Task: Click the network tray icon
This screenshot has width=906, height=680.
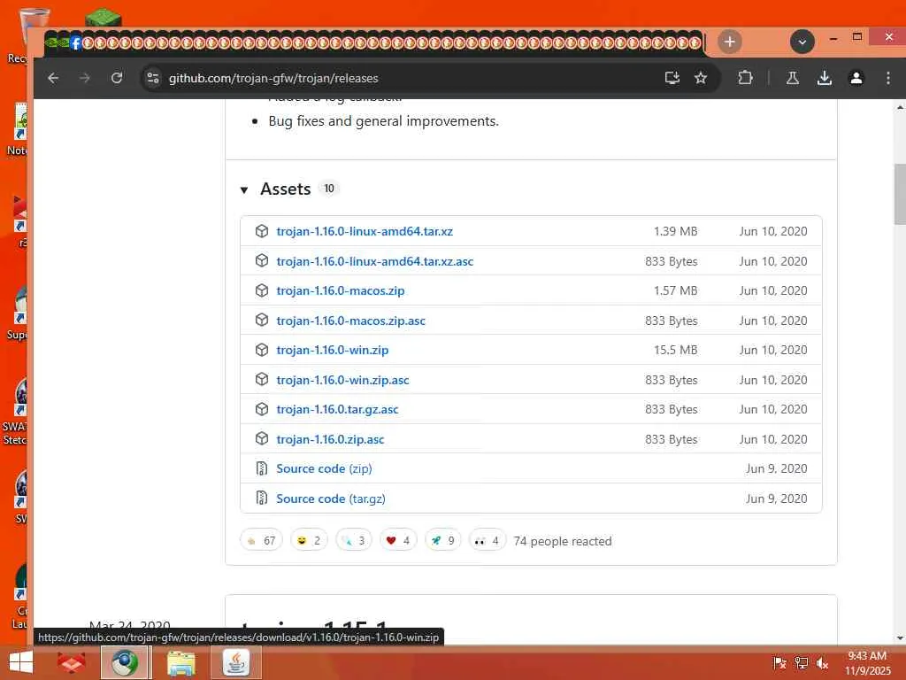Action: 801,662
